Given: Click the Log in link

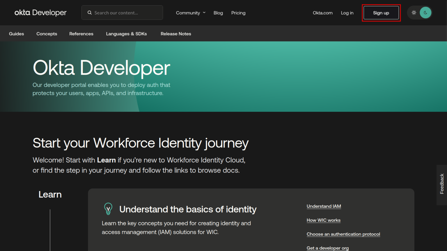Looking at the screenshot, I should tap(347, 13).
